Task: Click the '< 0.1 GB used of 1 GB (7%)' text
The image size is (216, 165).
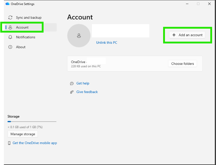Action: click(25, 127)
